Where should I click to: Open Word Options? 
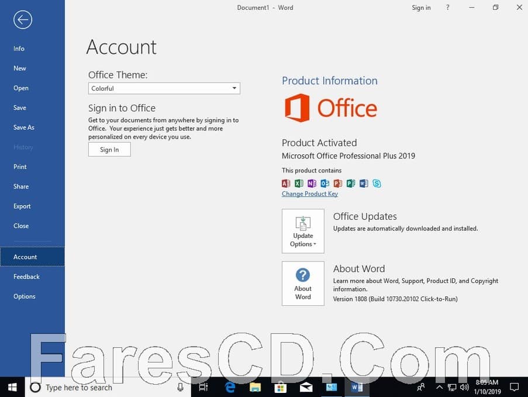coord(24,296)
